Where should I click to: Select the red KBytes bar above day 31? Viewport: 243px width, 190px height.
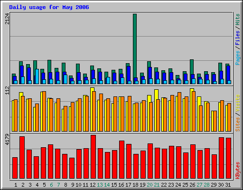pyautogui.click(x=228, y=158)
